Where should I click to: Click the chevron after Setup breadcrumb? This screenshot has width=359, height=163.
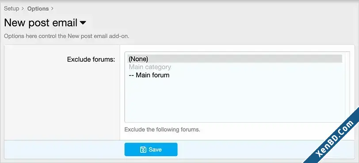click(x=23, y=9)
